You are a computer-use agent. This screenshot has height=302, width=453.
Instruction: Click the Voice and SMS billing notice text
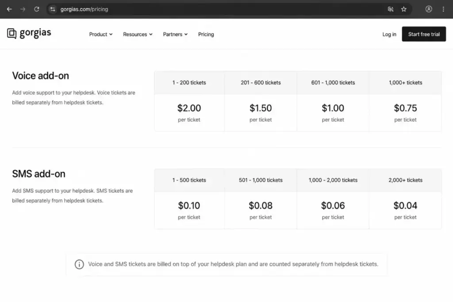pos(233,264)
